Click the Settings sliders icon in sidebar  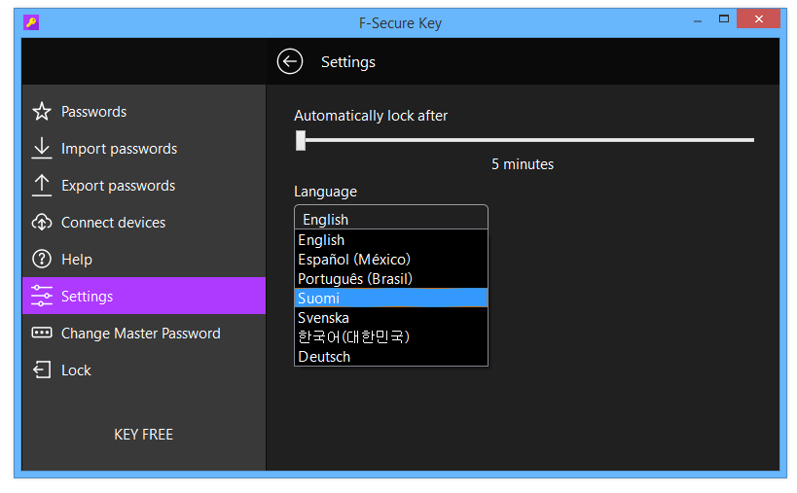tap(42, 296)
